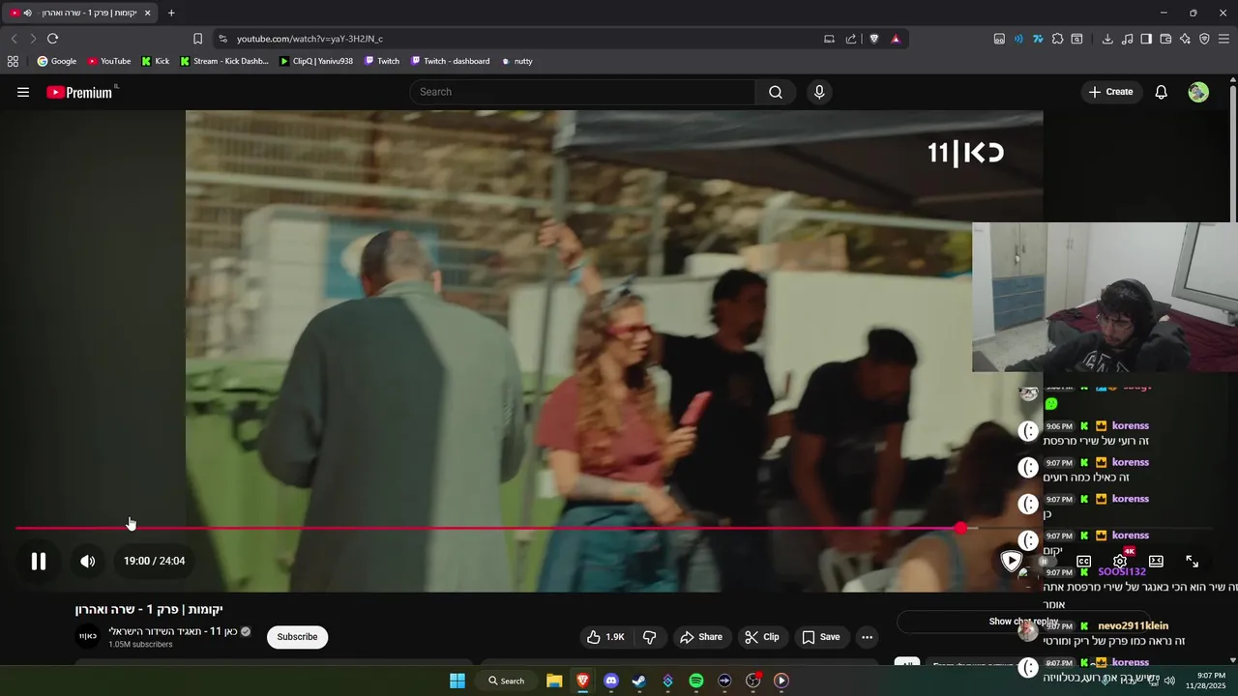Image resolution: width=1238 pixels, height=696 pixels.
Task: Open Steam from the taskbar
Action: coord(639,681)
